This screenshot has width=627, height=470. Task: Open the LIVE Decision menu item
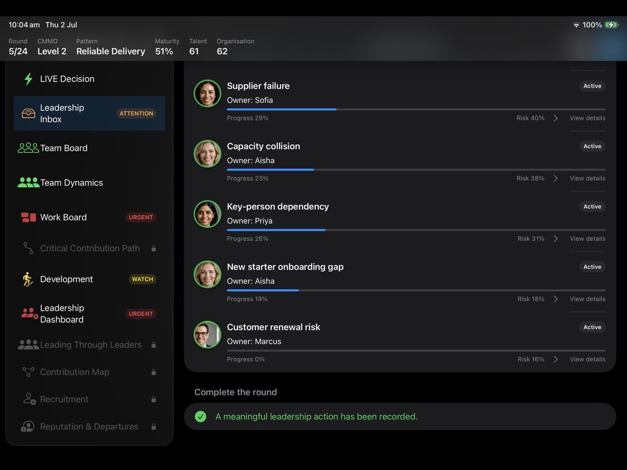tap(89, 79)
